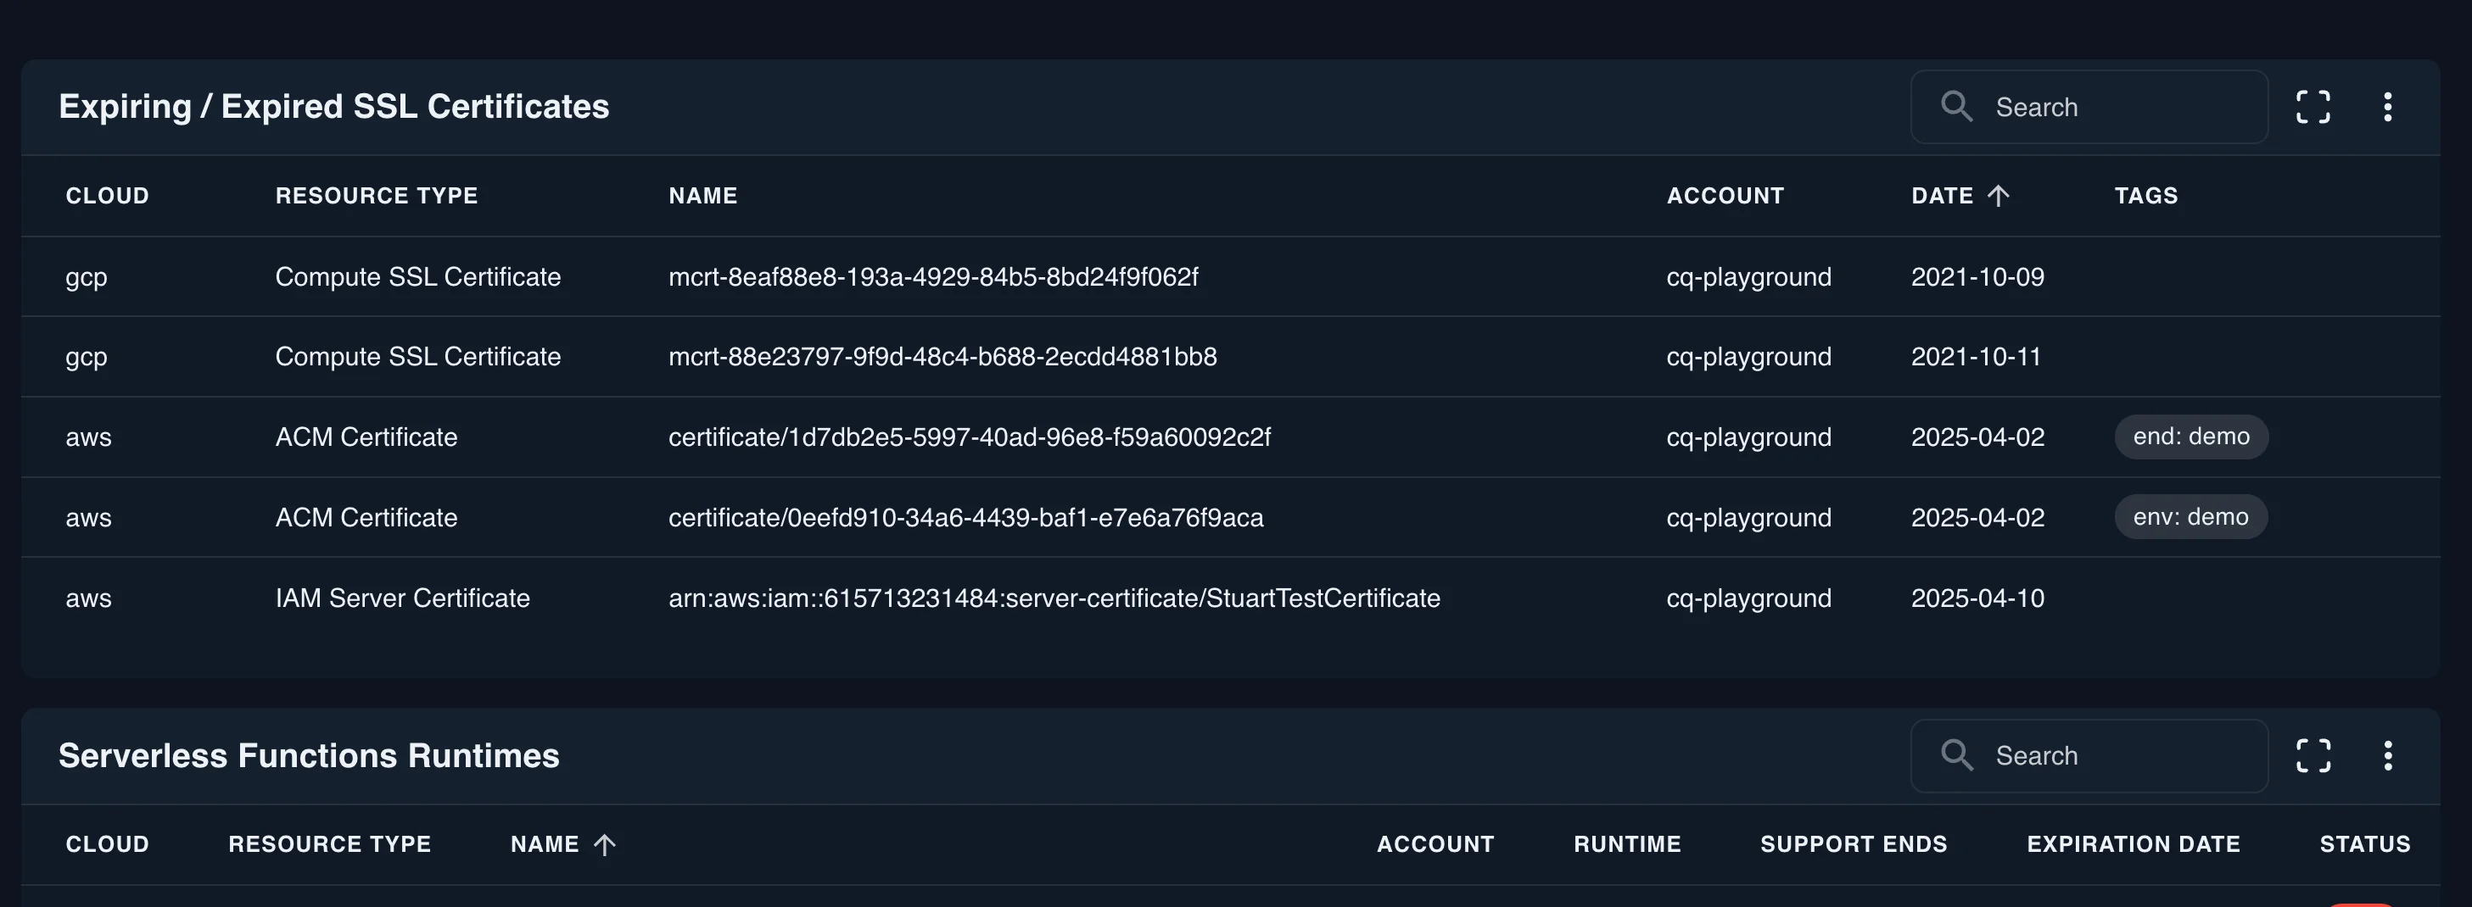2472x907 pixels.
Task: Click search magnifier in Serverless Functions panel
Action: coord(1955,755)
